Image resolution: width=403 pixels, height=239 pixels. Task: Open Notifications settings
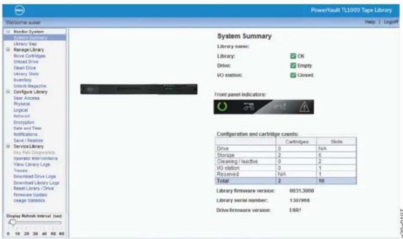(x=26, y=134)
